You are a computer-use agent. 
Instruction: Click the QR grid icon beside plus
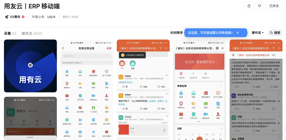click(217, 48)
